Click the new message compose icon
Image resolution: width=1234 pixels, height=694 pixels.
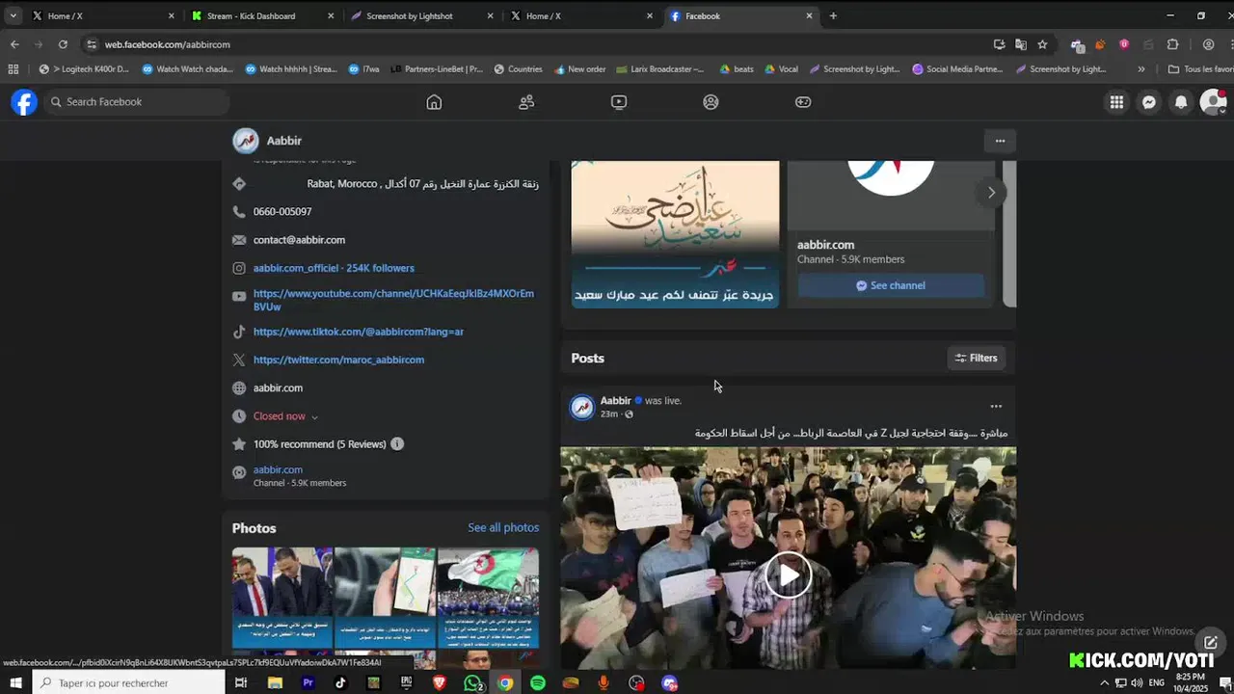coord(1212,643)
